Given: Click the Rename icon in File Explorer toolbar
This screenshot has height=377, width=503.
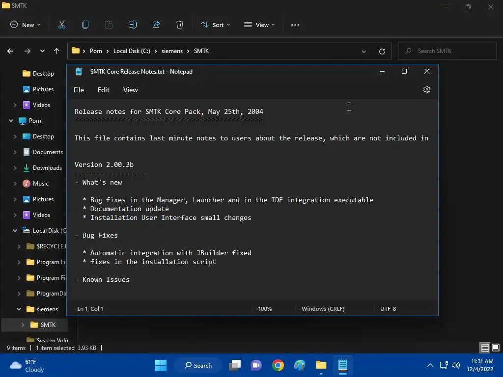Looking at the screenshot, I should 133,25.
